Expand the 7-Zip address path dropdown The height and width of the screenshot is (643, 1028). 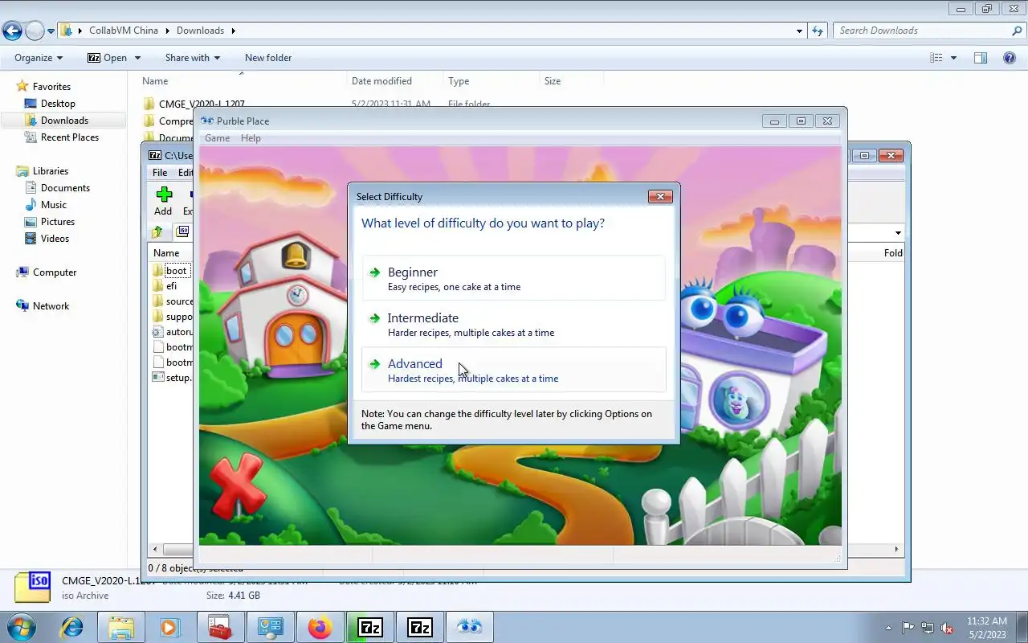898,233
